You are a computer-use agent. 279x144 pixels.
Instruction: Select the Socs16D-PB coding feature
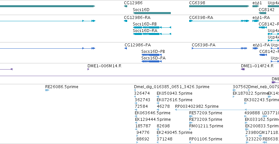coord(151,55)
